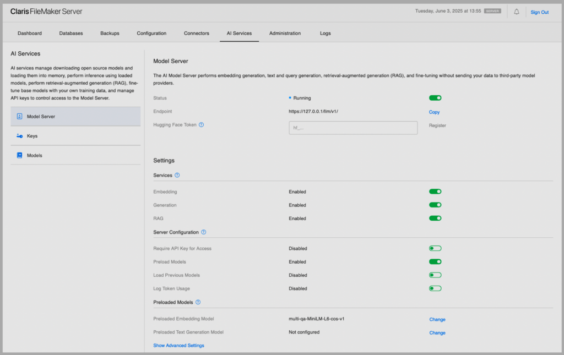Click Register for Hugging Face Token

tap(437, 125)
